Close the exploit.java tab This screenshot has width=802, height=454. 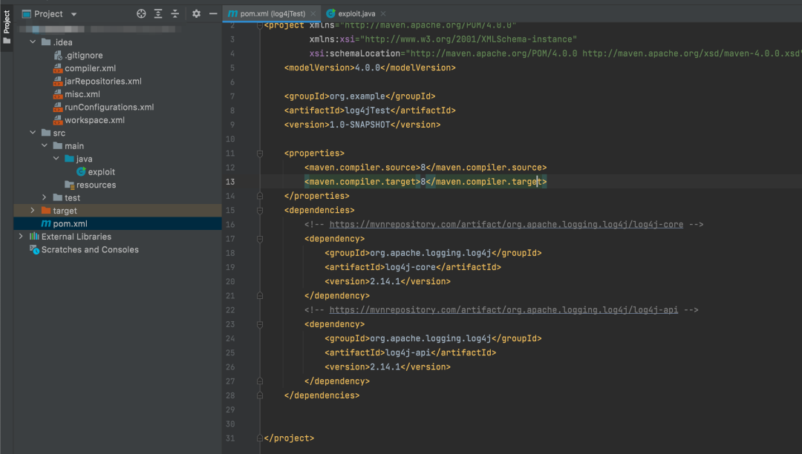tap(383, 14)
